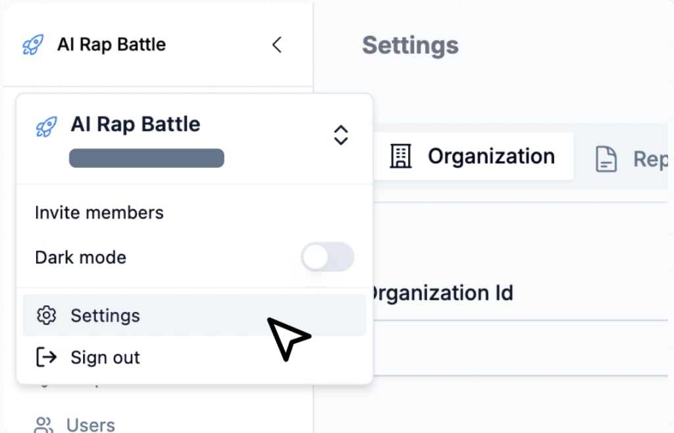The height and width of the screenshot is (433, 674).
Task: Collapse the sidebar with the left chevron
Action: 277,45
